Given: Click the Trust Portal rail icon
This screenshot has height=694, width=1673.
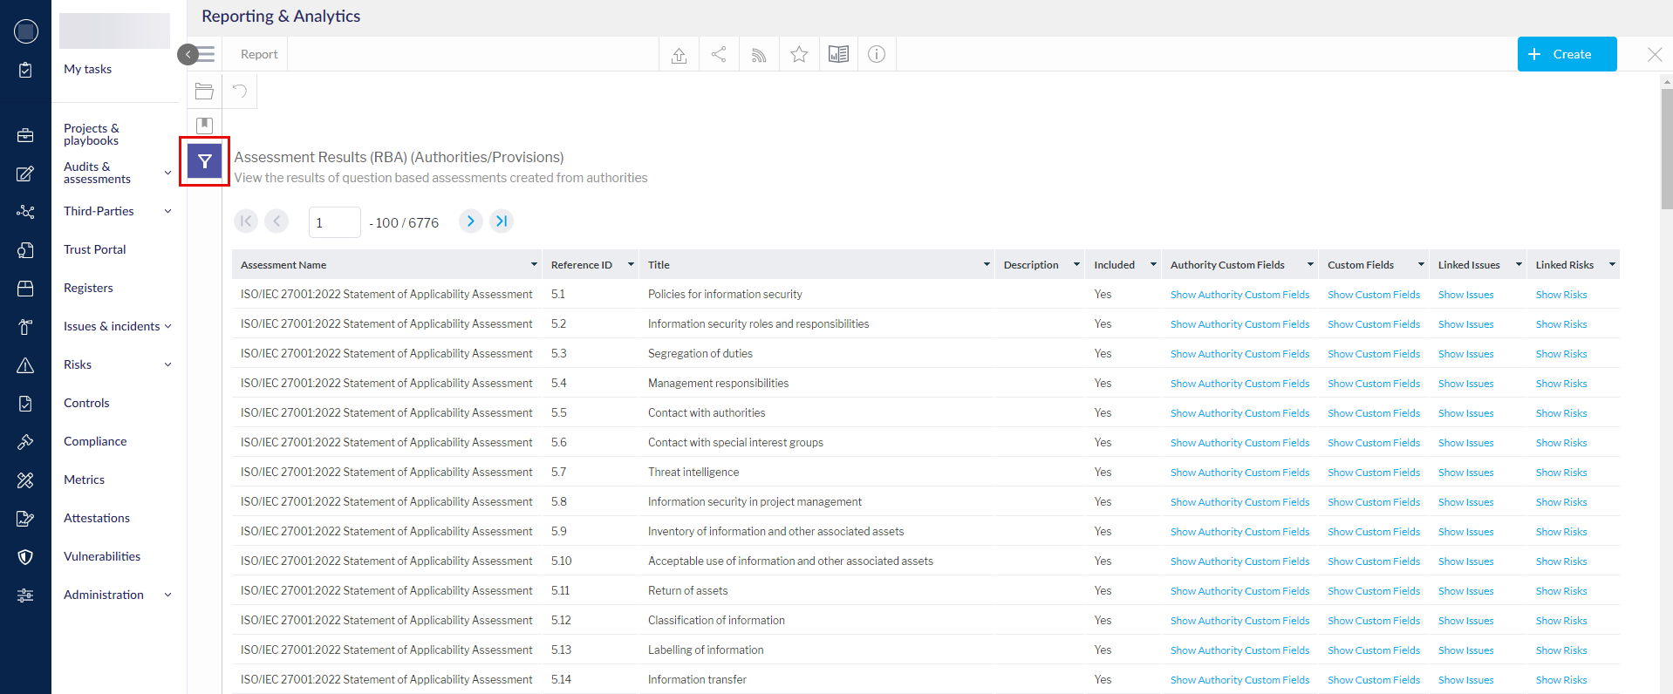Looking at the screenshot, I should coord(25,250).
